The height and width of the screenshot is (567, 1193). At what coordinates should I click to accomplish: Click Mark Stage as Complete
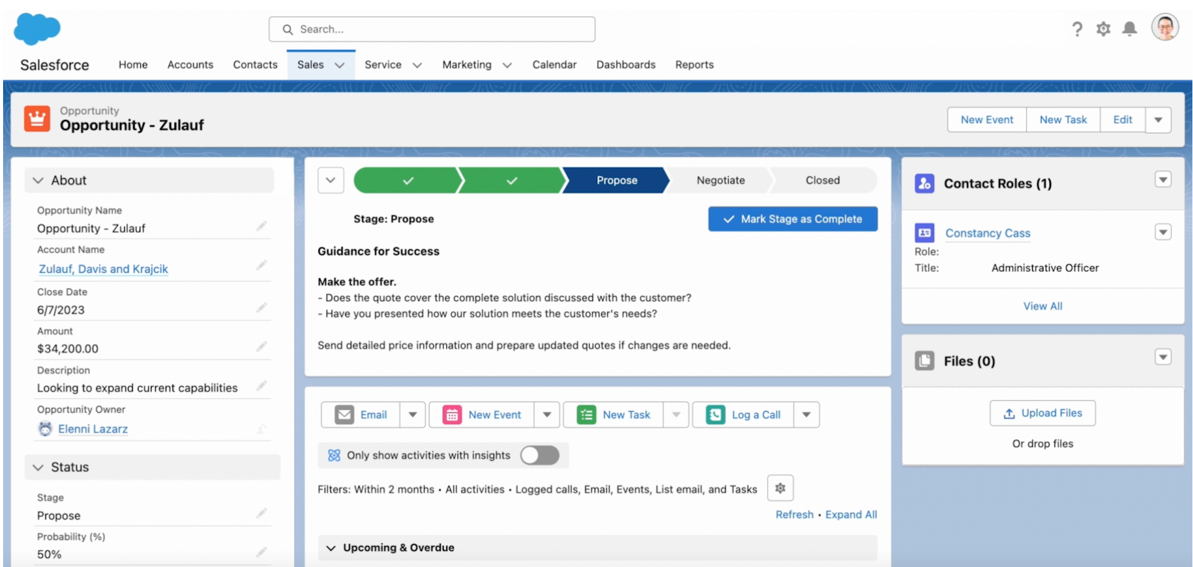792,219
